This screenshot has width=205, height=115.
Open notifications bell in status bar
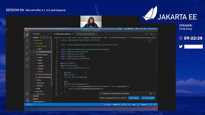click(x=155, y=104)
